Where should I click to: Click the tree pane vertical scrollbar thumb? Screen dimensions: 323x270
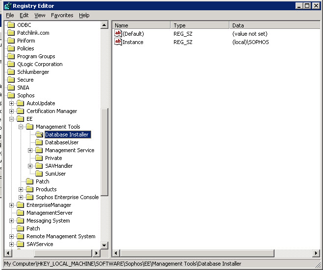point(104,152)
